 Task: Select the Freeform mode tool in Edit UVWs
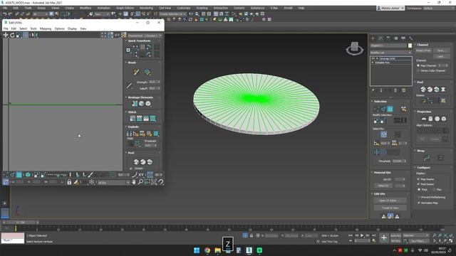[x=26, y=35]
